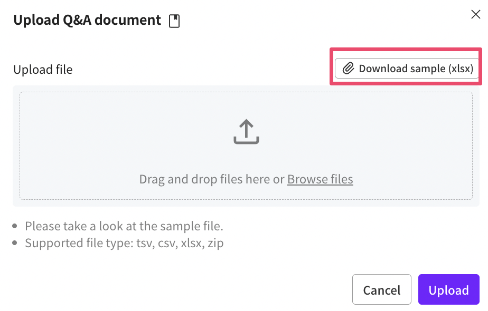488x311 pixels.
Task: Open the Browse files link
Action: click(320, 179)
